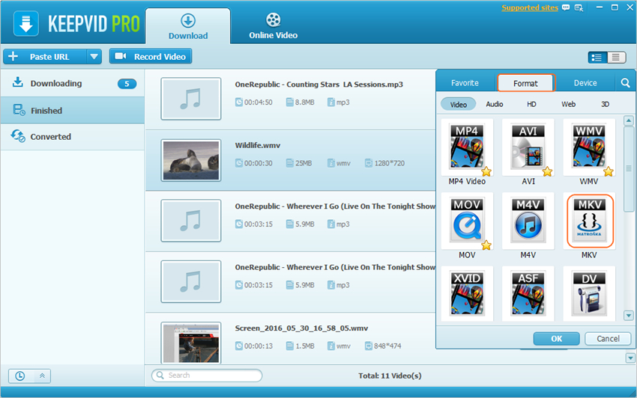Open the Supported sites link
Image resolution: width=637 pixels, height=398 pixels.
[528, 8]
